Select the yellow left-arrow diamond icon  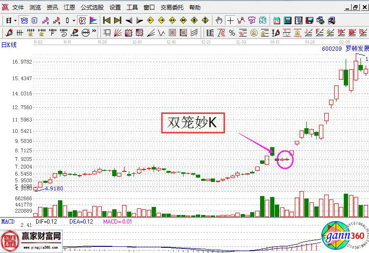tap(150, 20)
